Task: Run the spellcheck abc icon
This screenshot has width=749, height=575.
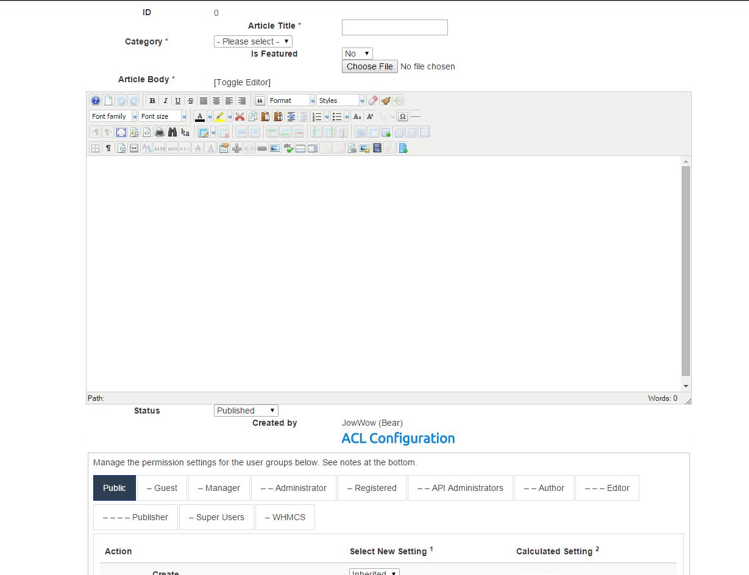Action: pyautogui.click(x=288, y=148)
